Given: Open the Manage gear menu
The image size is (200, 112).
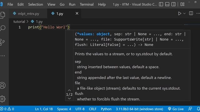Looking at the screenshot, I should pyautogui.click(x=2, y=99).
